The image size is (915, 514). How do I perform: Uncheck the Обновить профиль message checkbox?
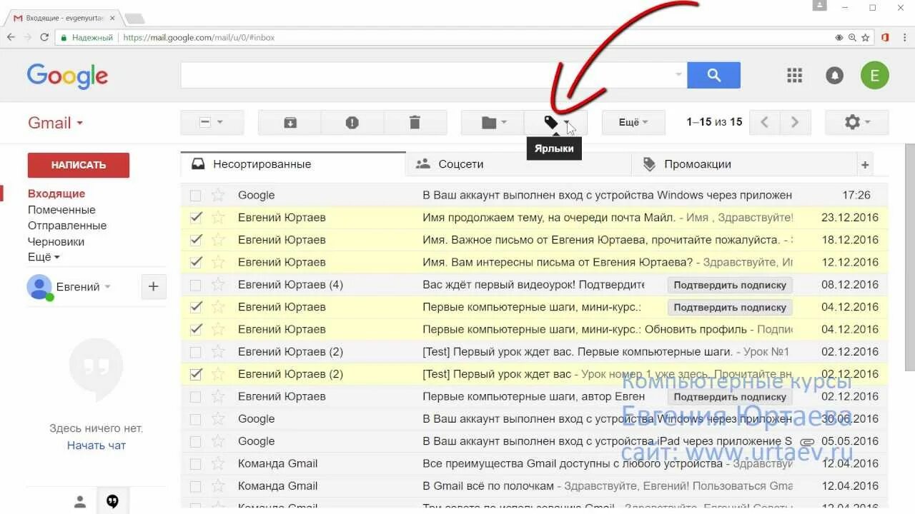[196, 329]
